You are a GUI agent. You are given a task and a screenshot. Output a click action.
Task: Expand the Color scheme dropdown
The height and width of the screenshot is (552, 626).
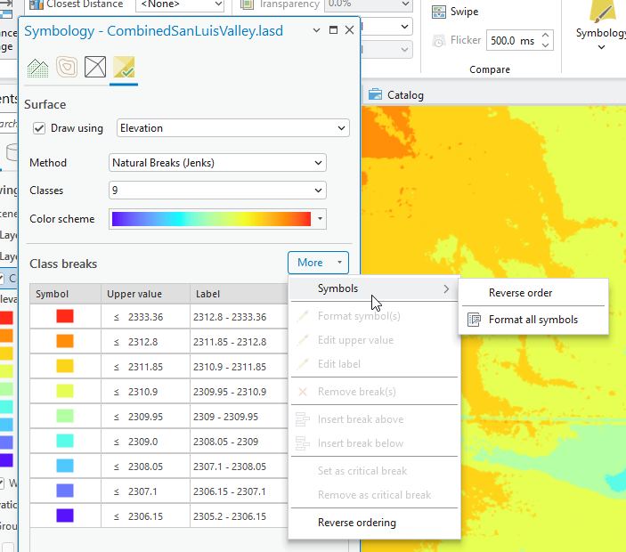(321, 219)
